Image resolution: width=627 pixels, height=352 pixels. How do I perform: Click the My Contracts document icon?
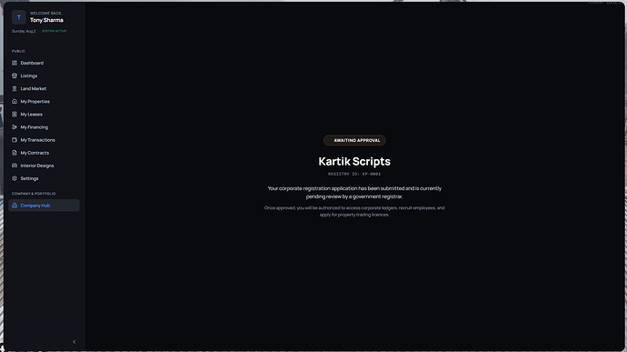point(15,153)
